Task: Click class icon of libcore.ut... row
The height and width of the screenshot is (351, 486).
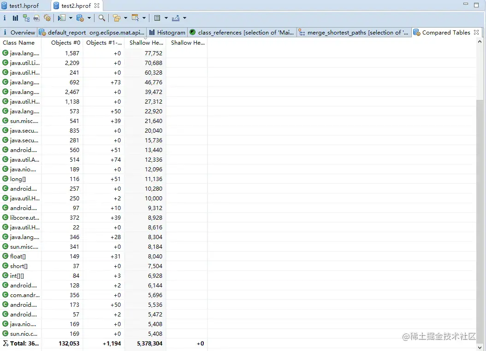Action: click(5, 217)
